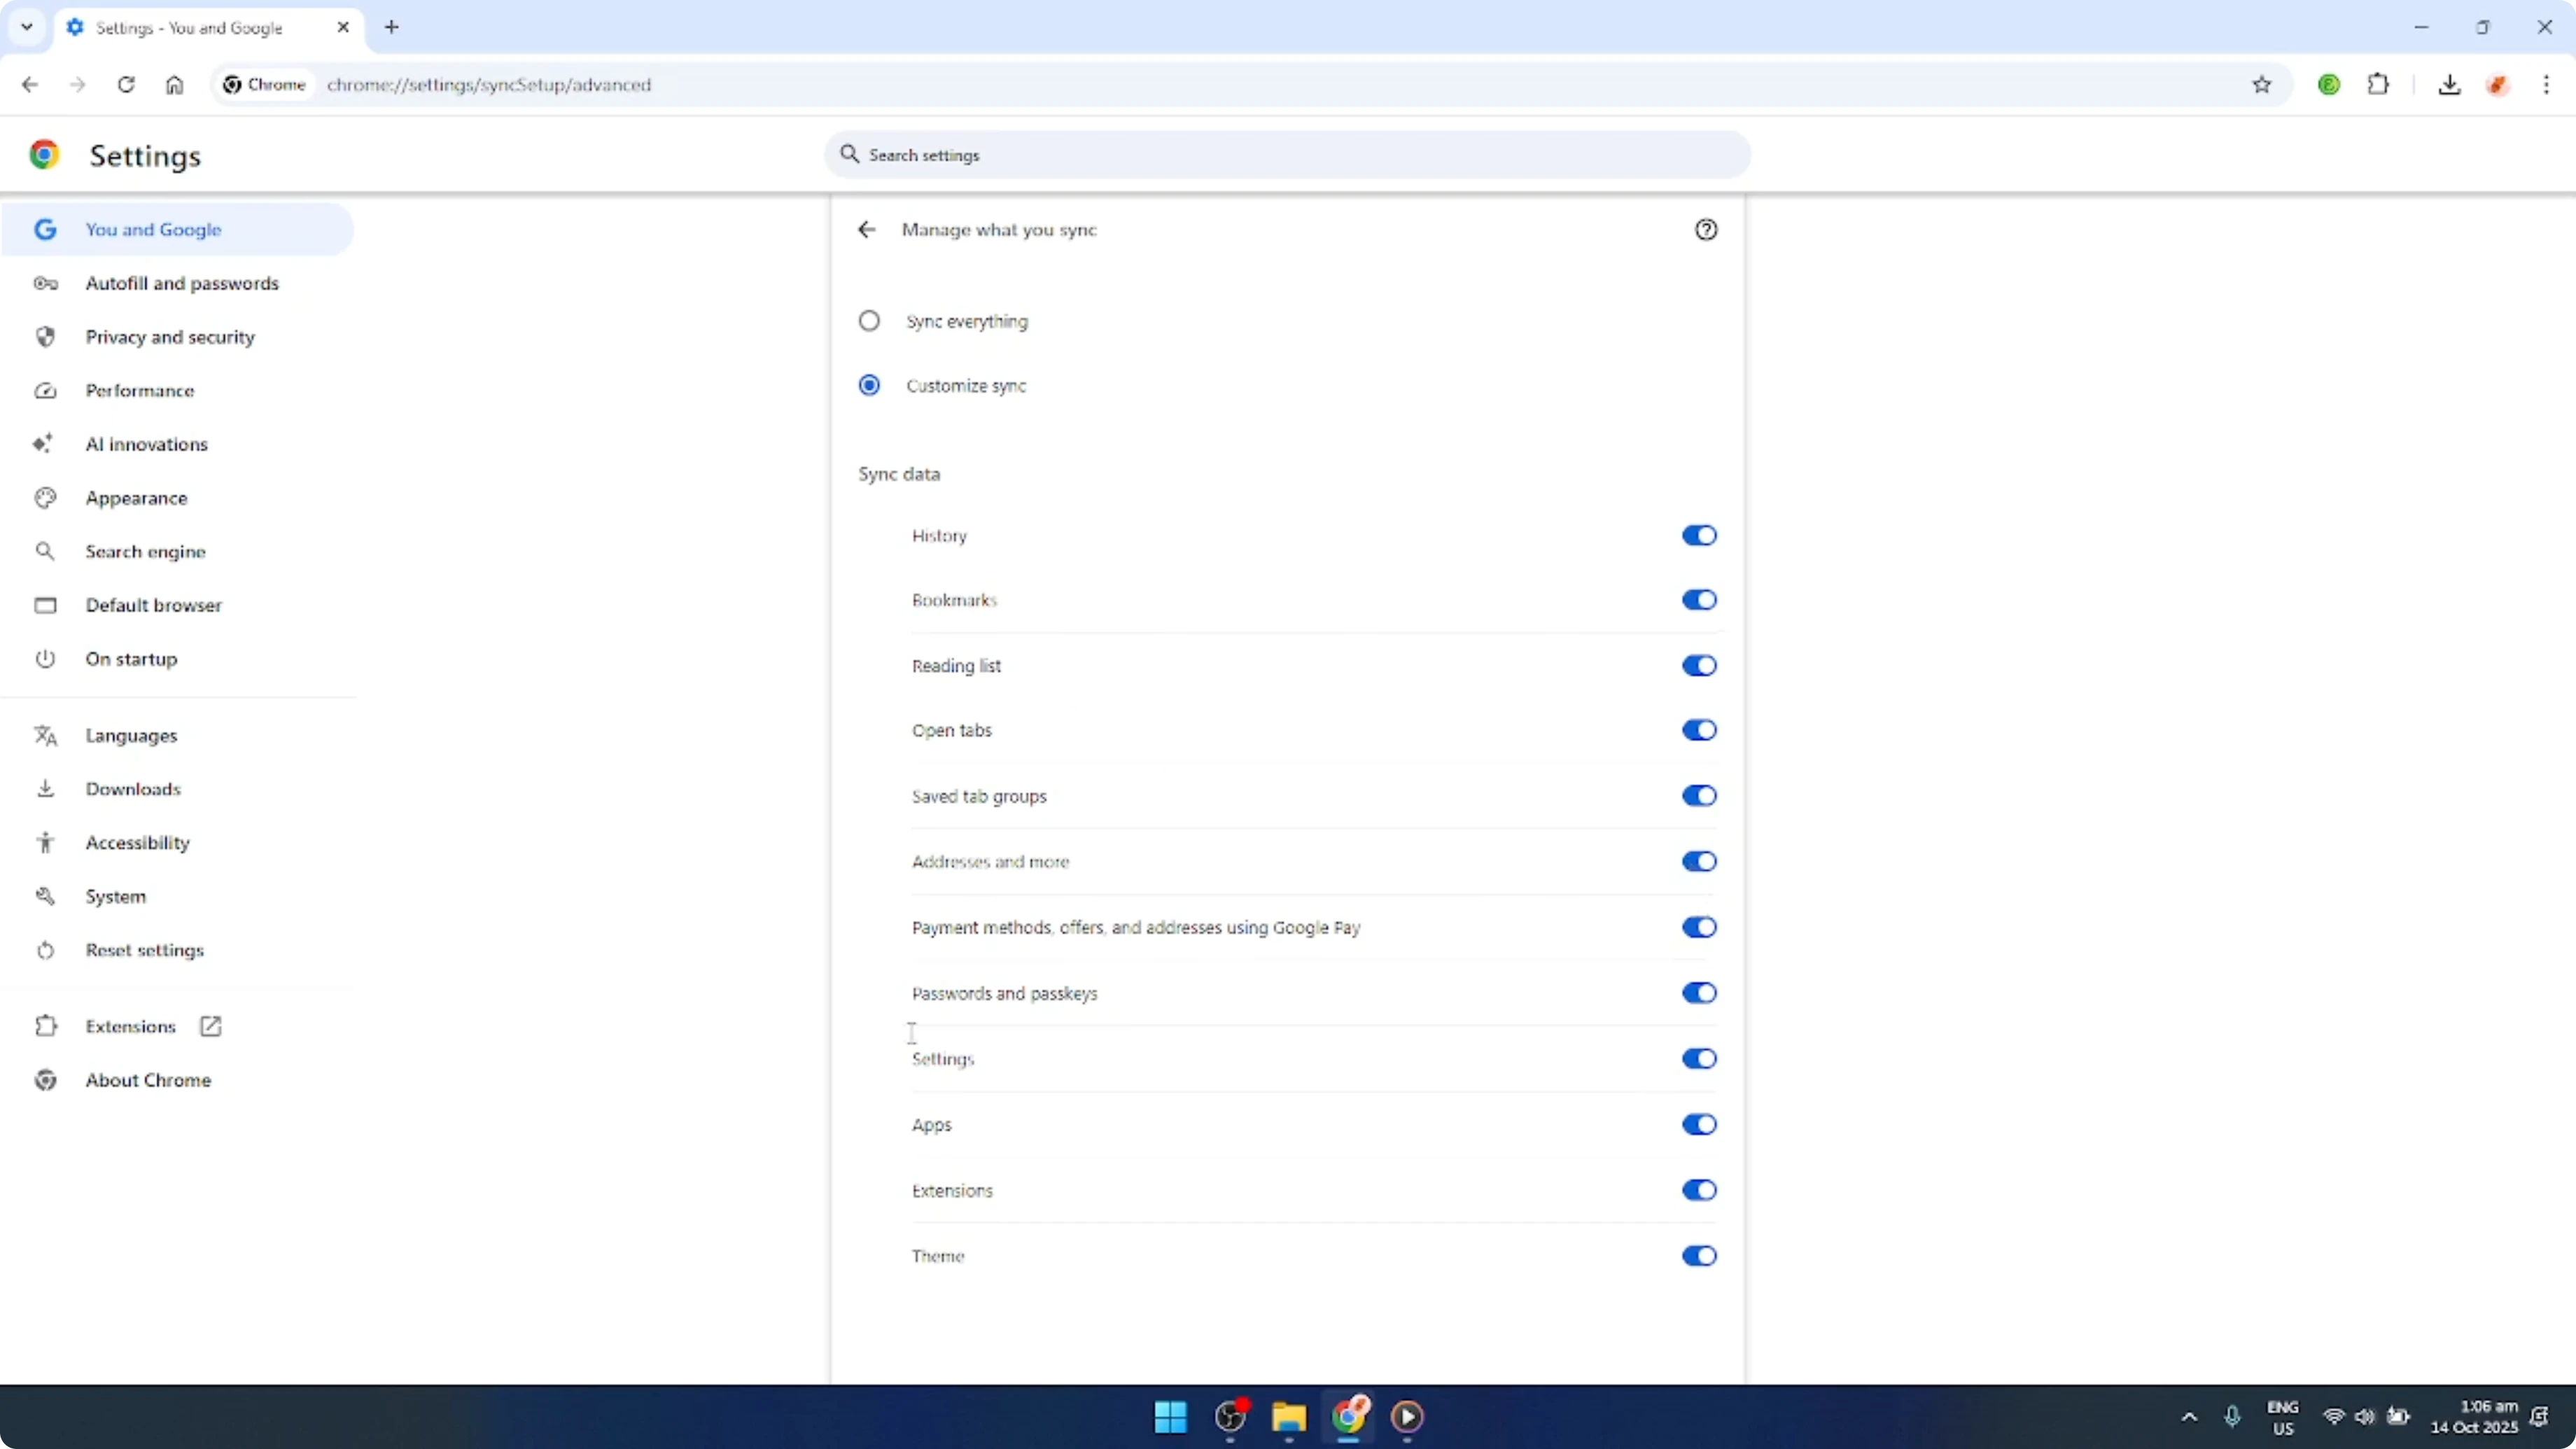Click the help icon next to Manage what you sync
2576x1449 pixels.
click(1706, 229)
